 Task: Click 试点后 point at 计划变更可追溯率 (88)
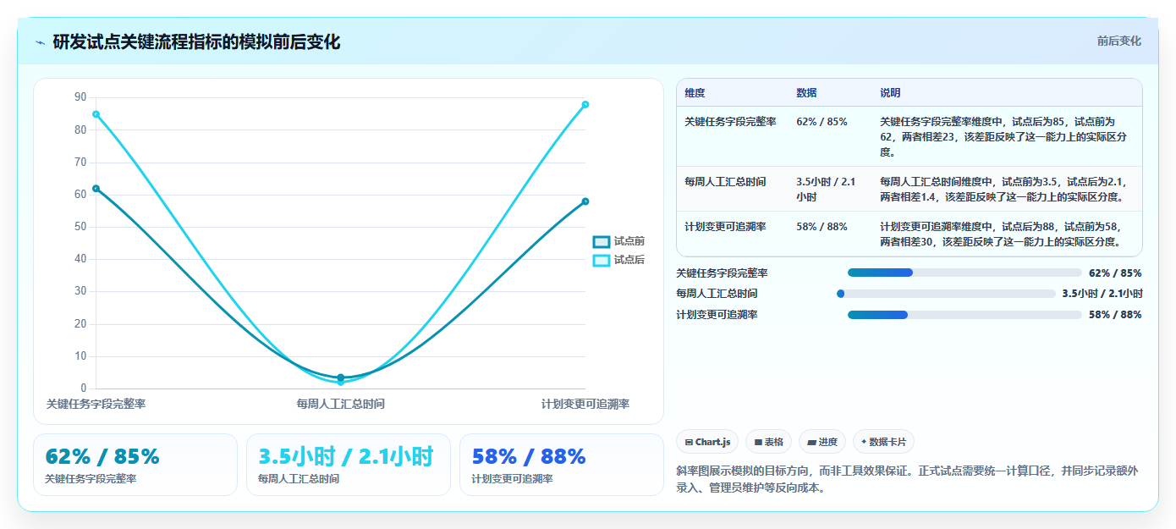point(585,104)
